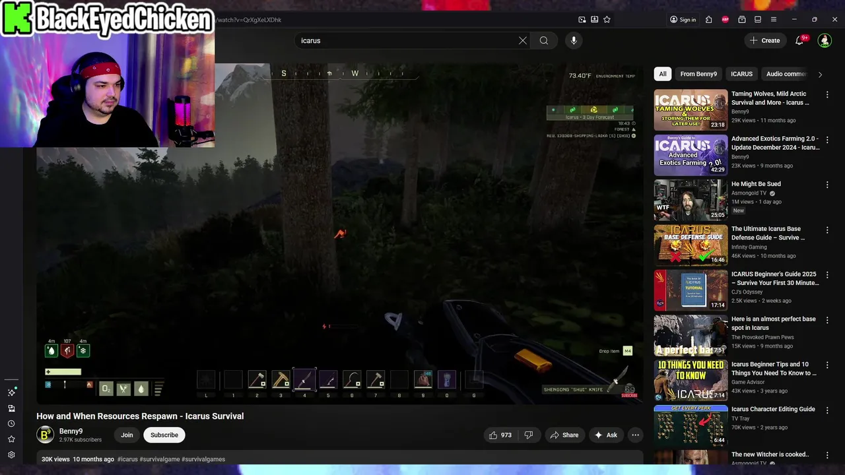Image resolution: width=845 pixels, height=475 pixels.
Task: Click the Share button under the video
Action: coord(564,435)
